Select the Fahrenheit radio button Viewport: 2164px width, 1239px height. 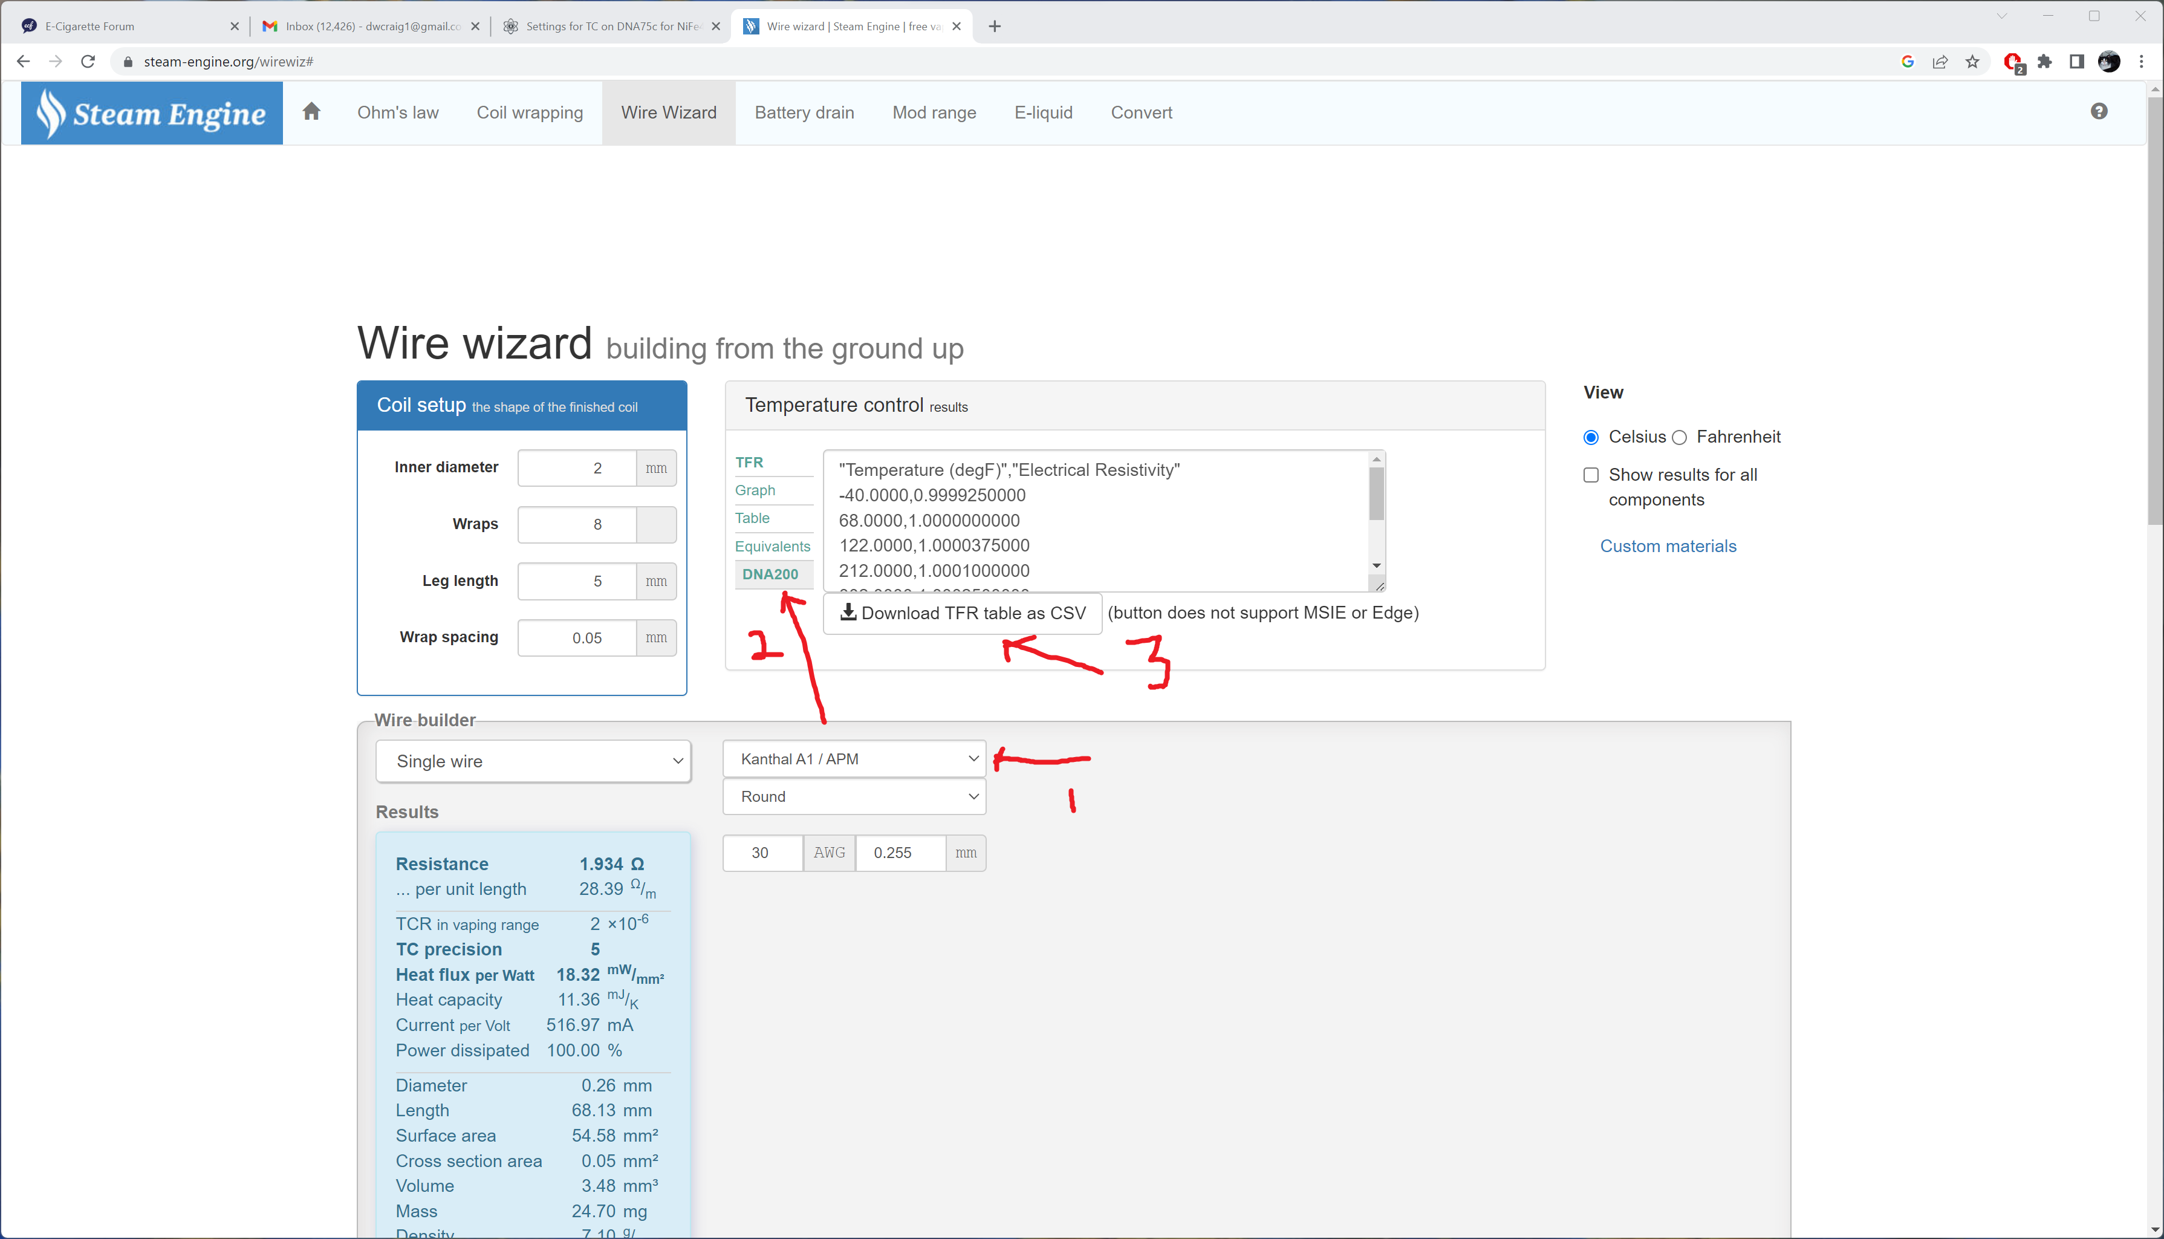(x=1679, y=437)
